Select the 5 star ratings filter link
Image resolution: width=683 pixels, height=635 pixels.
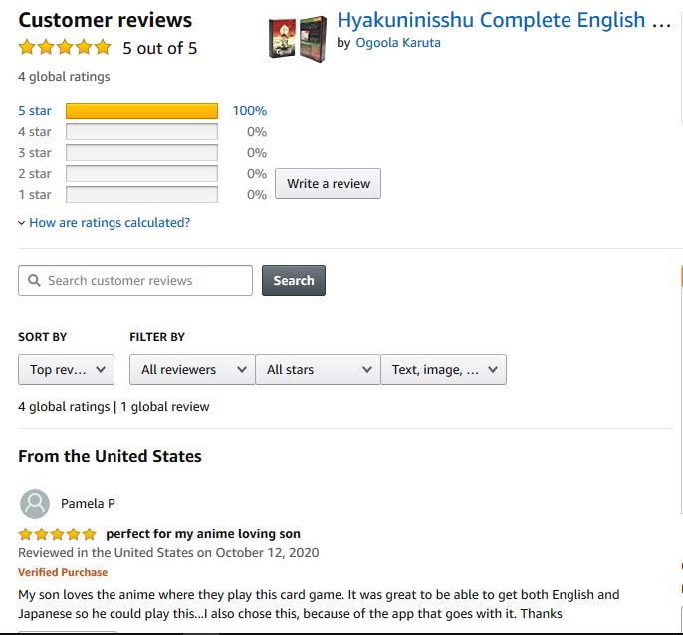coord(35,111)
